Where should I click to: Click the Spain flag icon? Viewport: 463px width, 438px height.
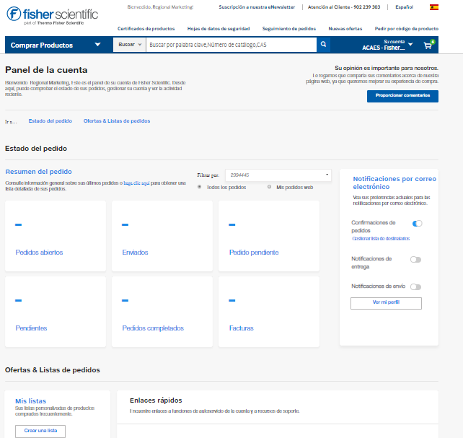(x=434, y=7)
